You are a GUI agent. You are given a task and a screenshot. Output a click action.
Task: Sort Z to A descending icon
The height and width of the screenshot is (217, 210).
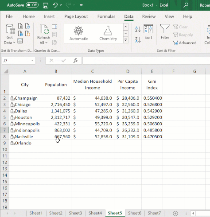138,40
